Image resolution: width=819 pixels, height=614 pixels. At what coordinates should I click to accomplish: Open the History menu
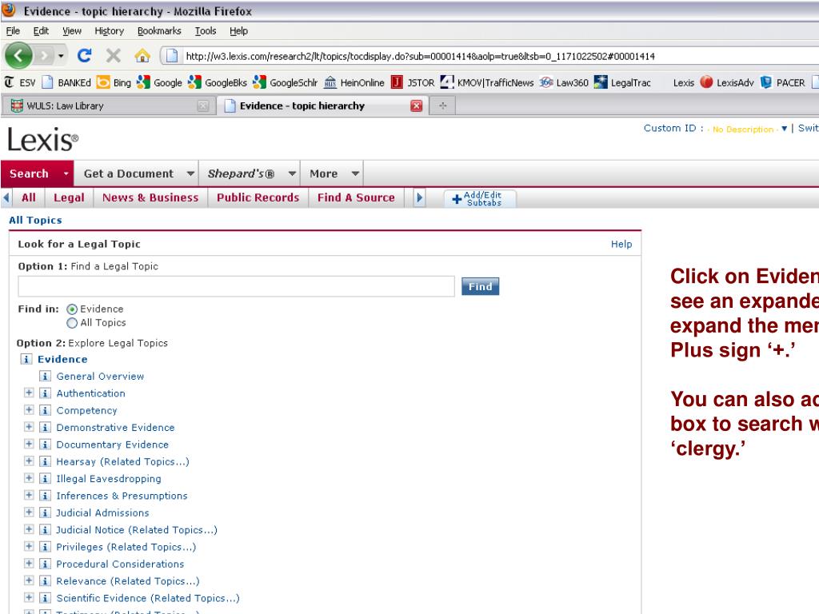pos(109,31)
